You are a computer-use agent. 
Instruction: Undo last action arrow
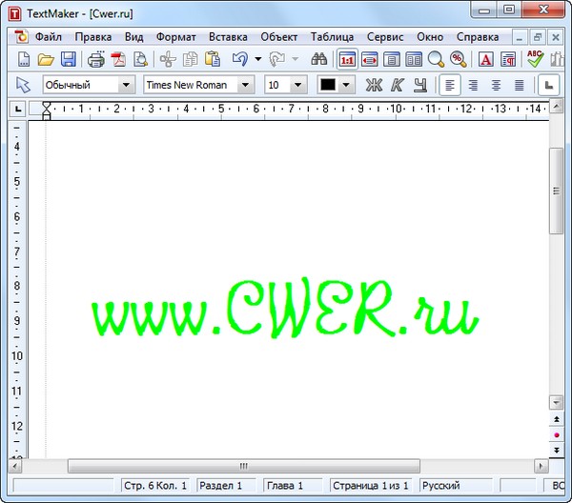[239, 59]
